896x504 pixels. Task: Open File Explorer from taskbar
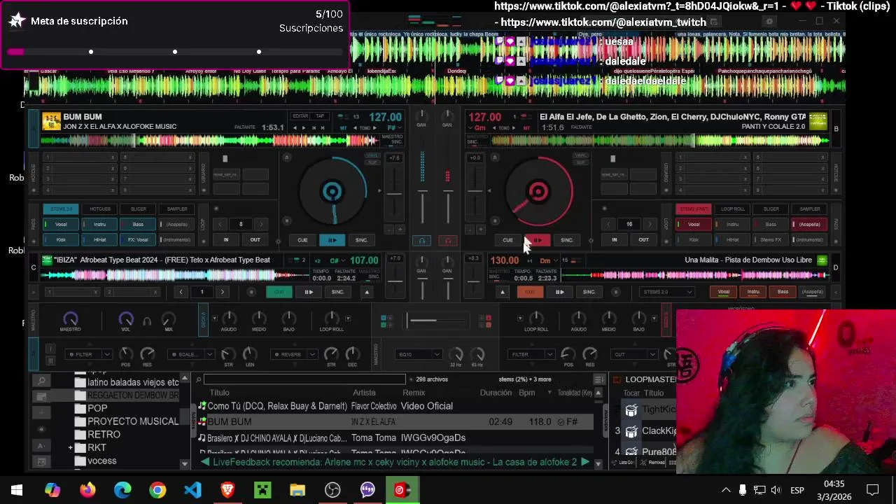coord(297,490)
